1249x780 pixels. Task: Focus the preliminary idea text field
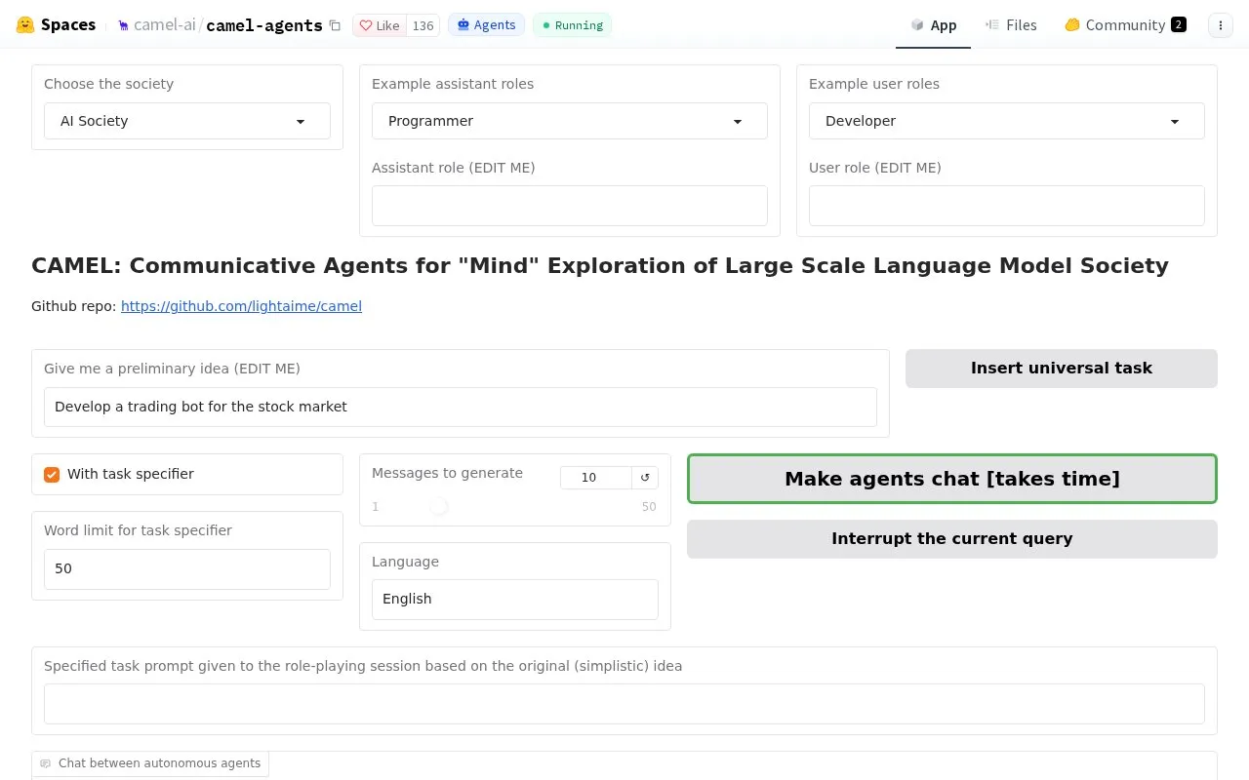tap(461, 407)
